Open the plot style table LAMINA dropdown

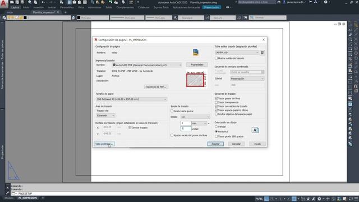tap(237, 52)
